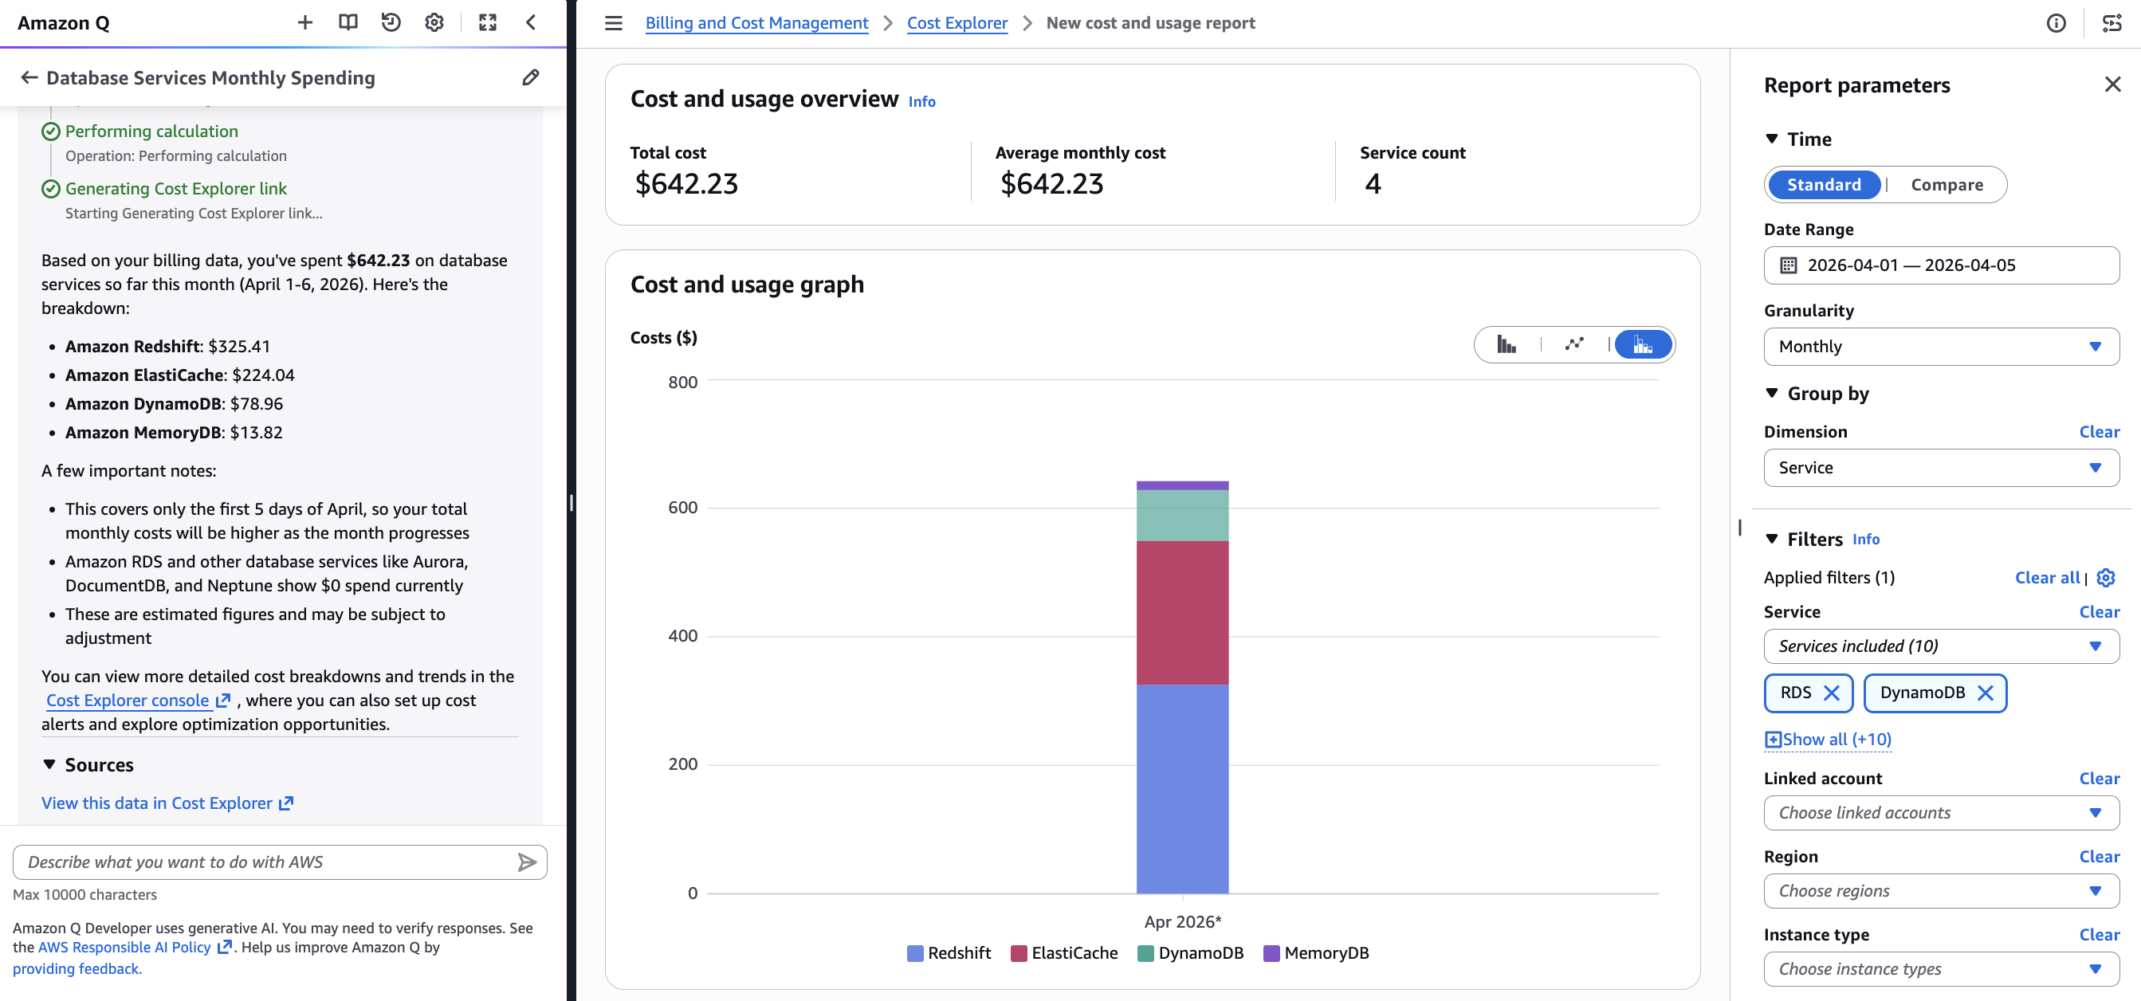Collapse the Amazon Q panel

pyautogui.click(x=531, y=22)
